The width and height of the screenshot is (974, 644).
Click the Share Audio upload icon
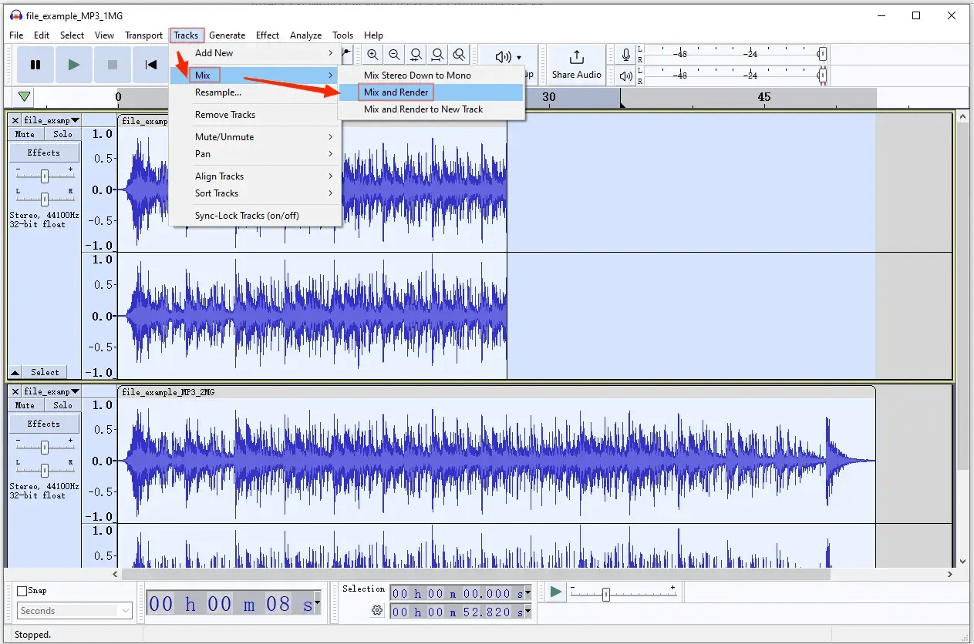pos(577,58)
